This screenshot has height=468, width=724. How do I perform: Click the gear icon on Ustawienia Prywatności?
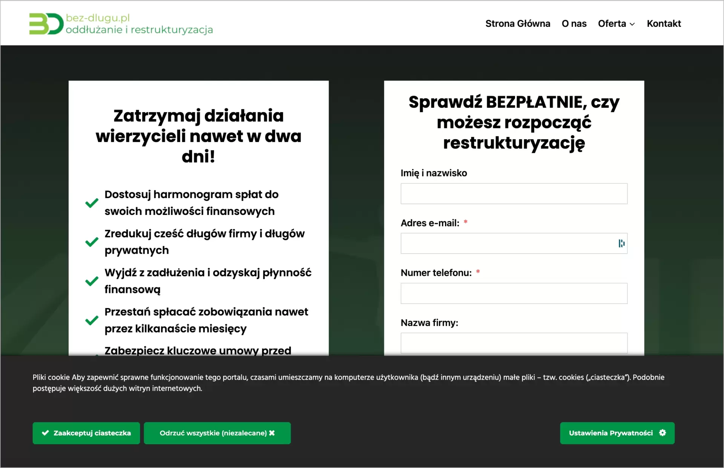point(663,433)
